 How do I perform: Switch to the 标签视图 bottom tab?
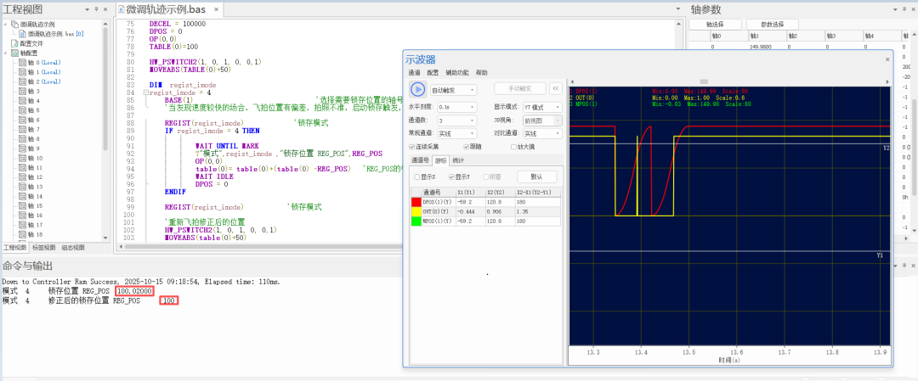[x=44, y=247]
